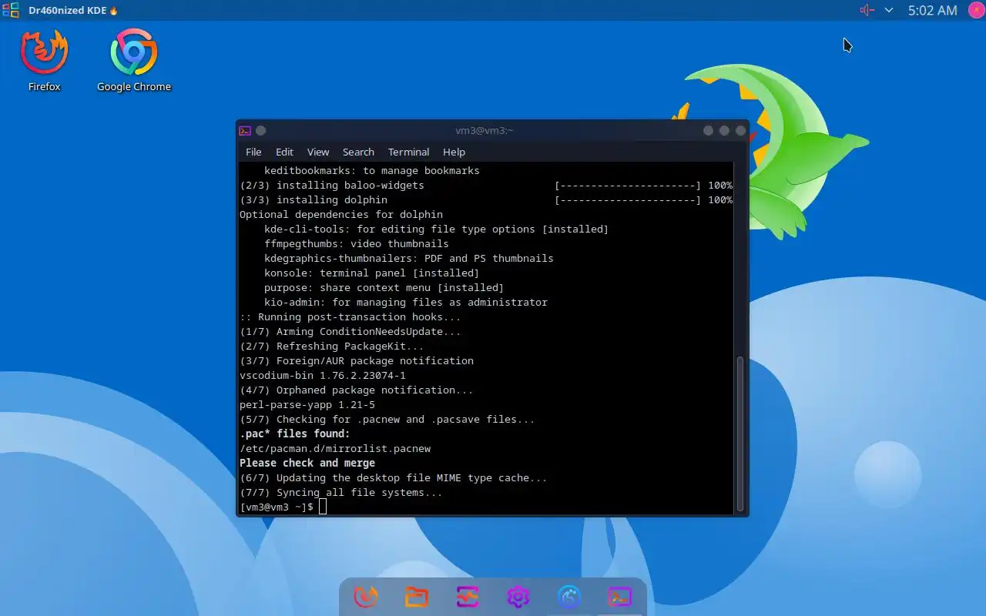The width and height of the screenshot is (986, 616).
Task: Click the pink user icon at top right
Action: tap(975, 10)
